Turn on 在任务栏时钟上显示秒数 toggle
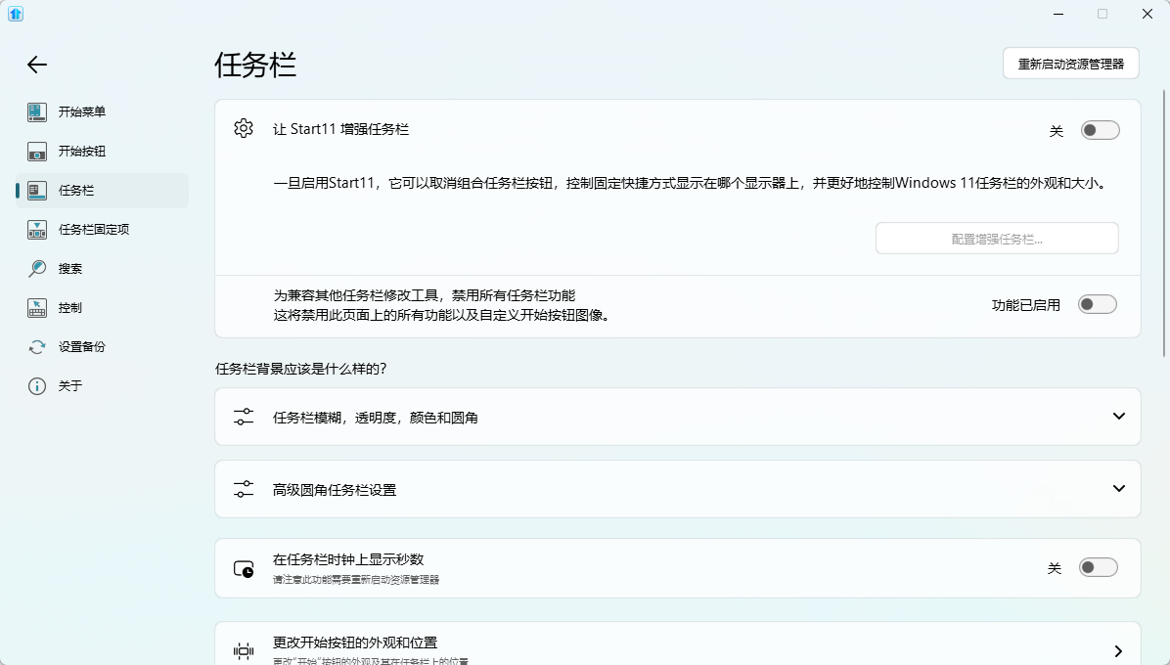 1099,567
